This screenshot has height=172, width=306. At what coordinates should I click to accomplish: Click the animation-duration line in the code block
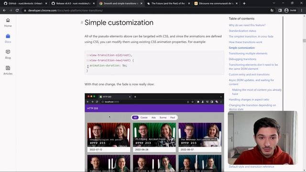click(109, 65)
